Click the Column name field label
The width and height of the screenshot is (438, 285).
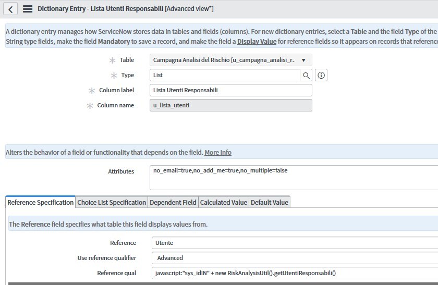pyautogui.click(x=115, y=106)
